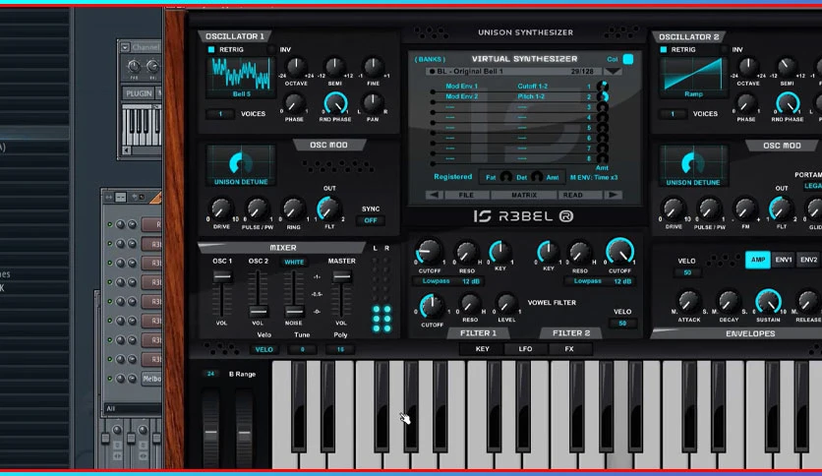Click the MATRIX button
This screenshot has height=476, width=822.
[x=524, y=195]
